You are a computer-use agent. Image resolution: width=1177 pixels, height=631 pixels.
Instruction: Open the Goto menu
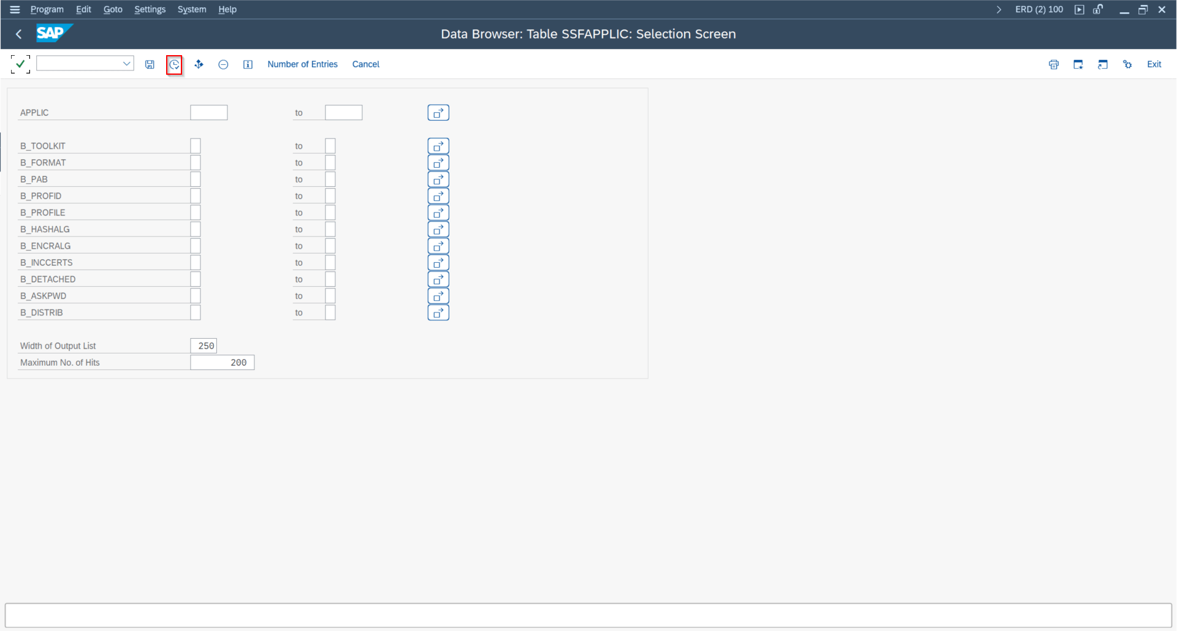[113, 9]
